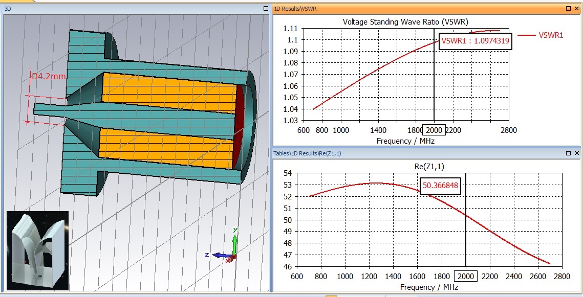Click the upper orange dielectric block in 3D view
583x297 pixels.
[169, 93]
